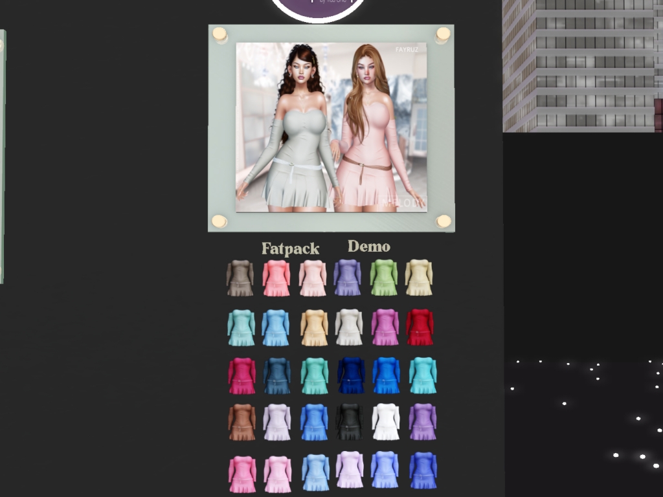Click the Demo label
The image size is (663, 497).
[368, 247]
